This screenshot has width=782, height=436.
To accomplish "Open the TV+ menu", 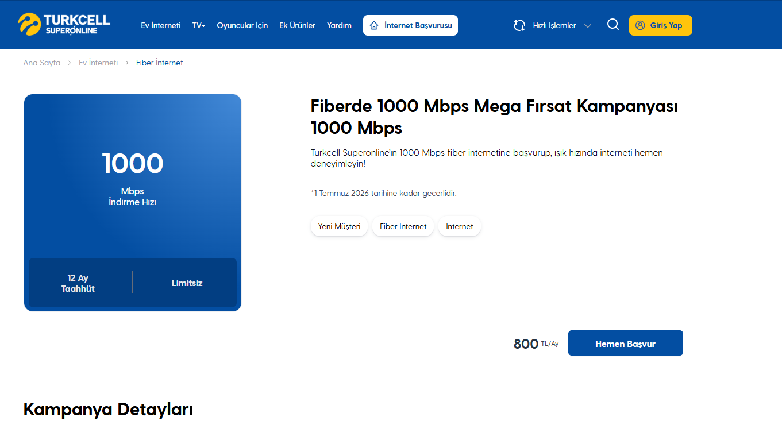I will [x=199, y=25].
